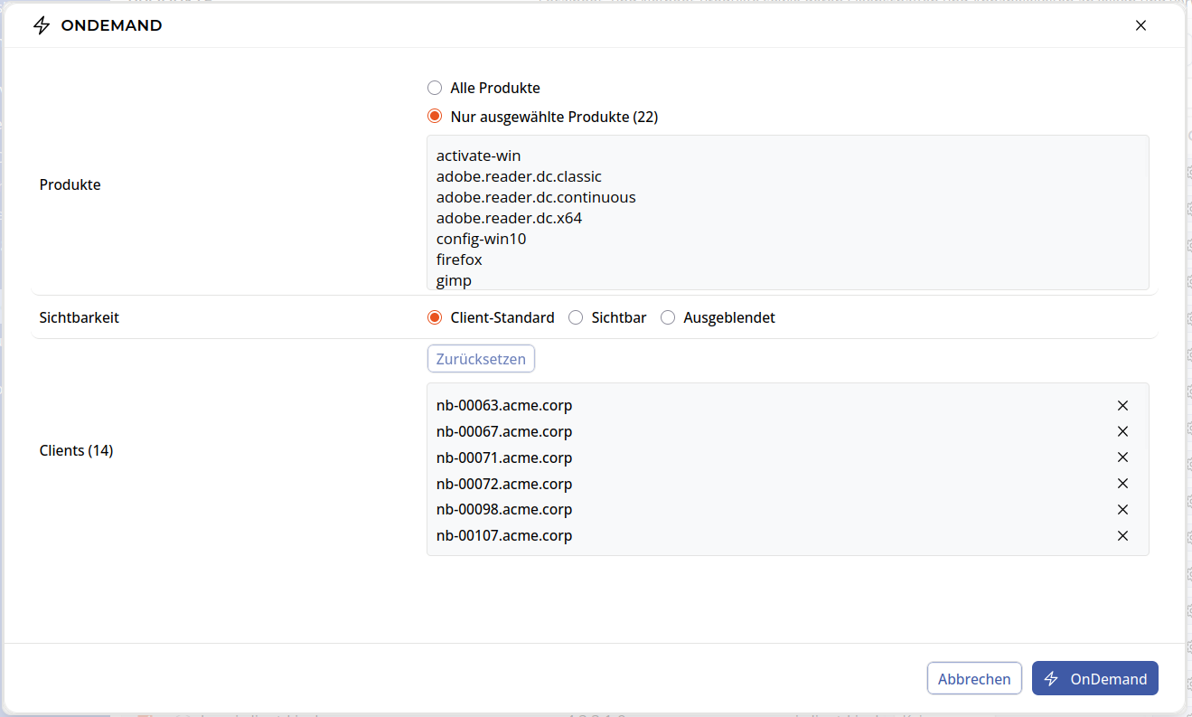1192x717 pixels.
Task: Remove client nb-00071.acme.corp from list
Action: click(1122, 458)
